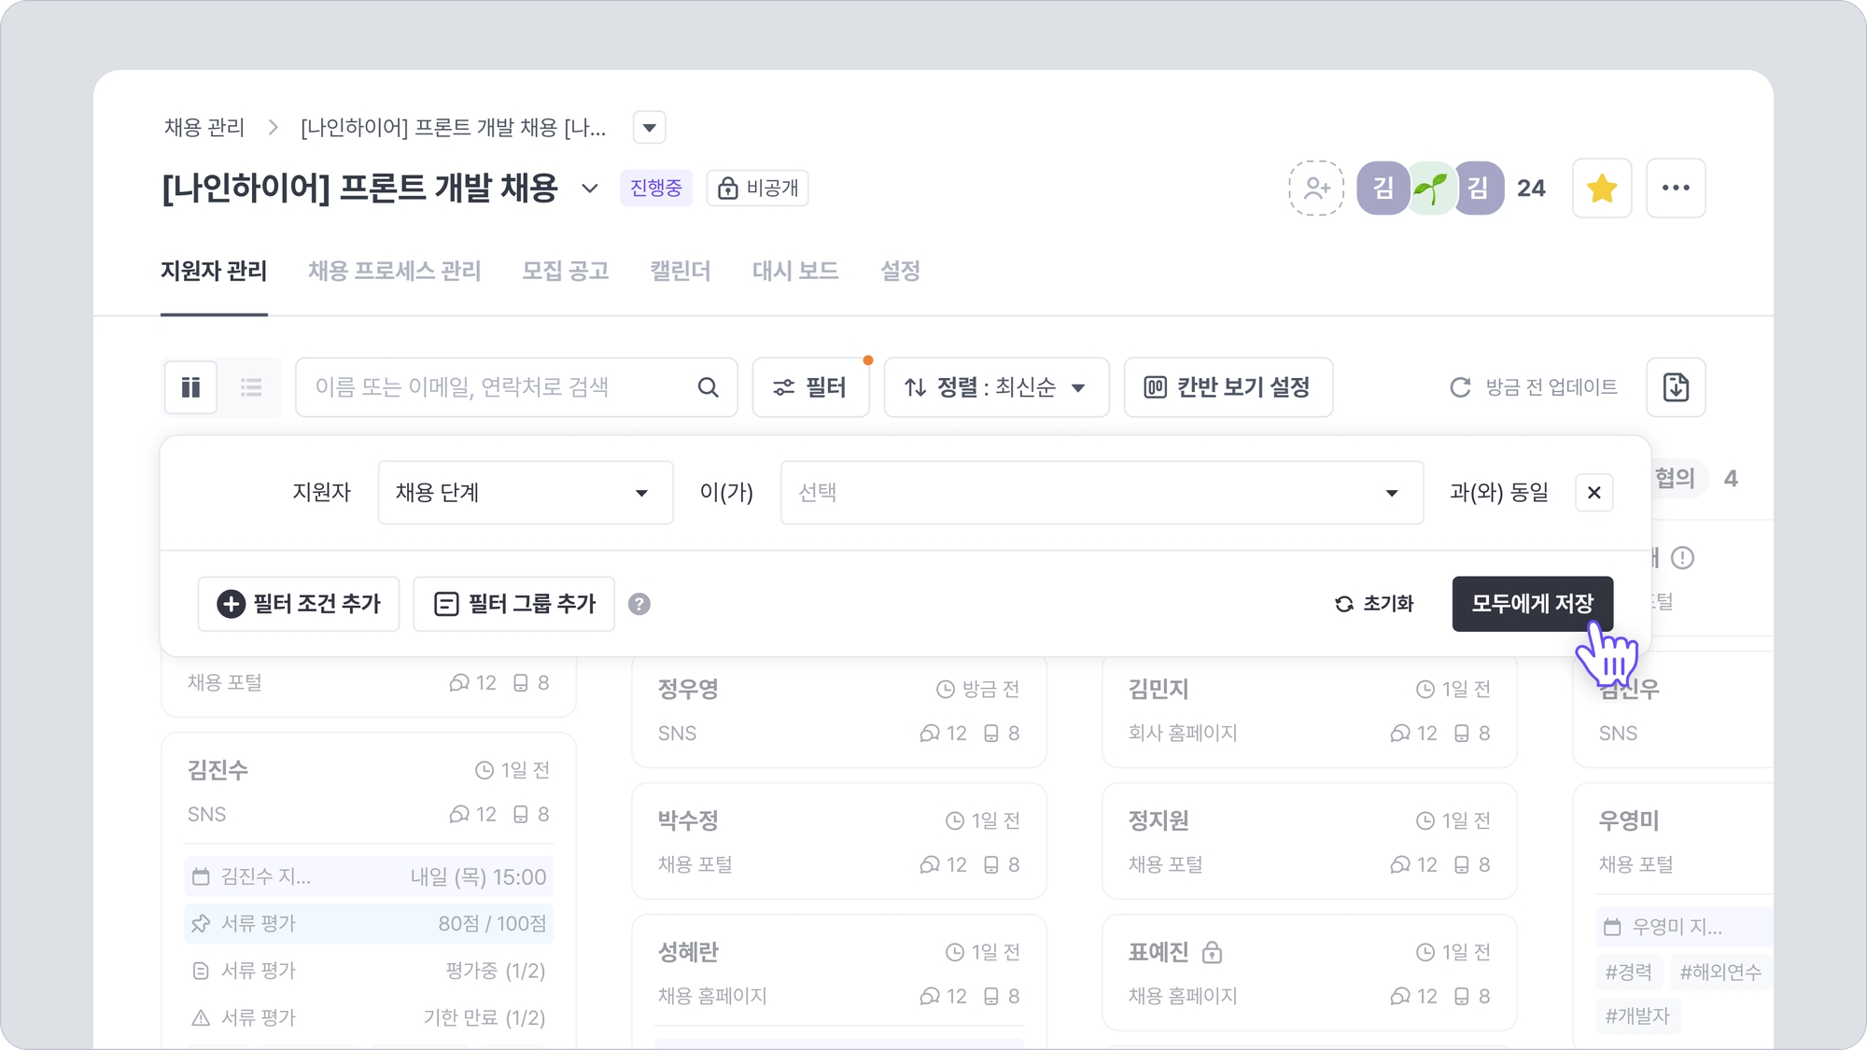Open the 정렬 : 최신순 sort dropdown
Viewport: 1867px width, 1050px height.
click(996, 387)
